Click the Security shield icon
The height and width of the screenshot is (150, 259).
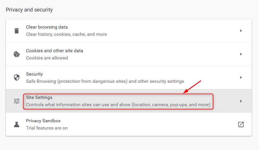[x=17, y=78]
